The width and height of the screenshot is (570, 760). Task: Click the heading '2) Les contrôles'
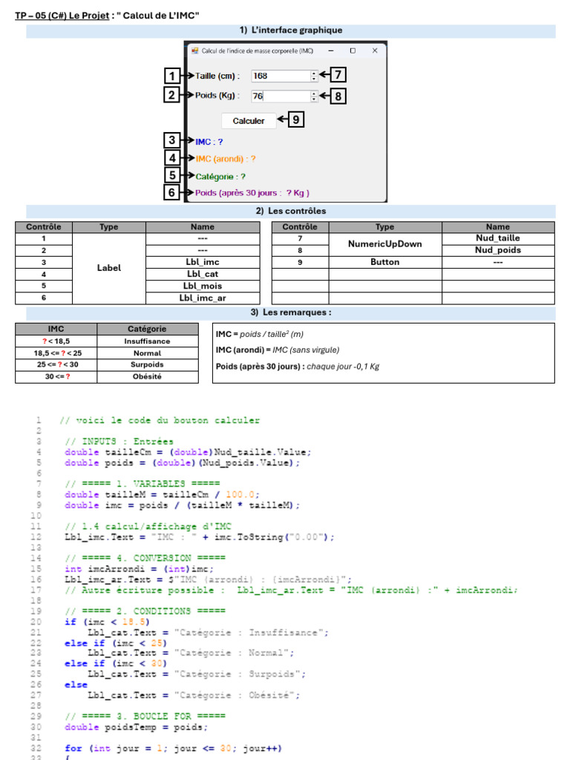tap(291, 211)
